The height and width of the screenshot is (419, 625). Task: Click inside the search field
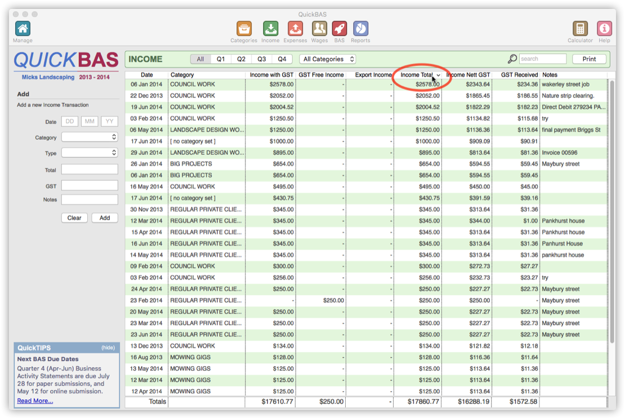[542, 59]
